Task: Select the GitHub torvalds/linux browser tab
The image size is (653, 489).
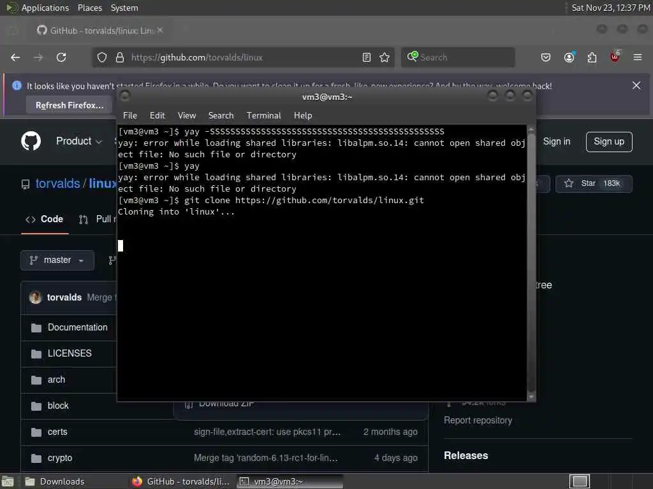Action: tap(100, 31)
